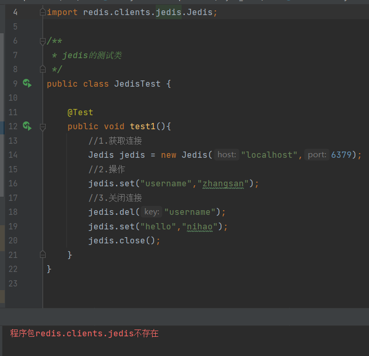Click the port: parameter hint

(x=317, y=155)
